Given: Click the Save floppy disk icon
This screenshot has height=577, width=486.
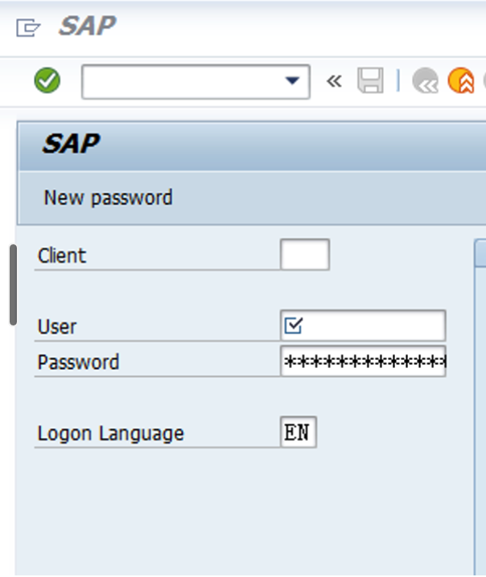Looking at the screenshot, I should tap(370, 80).
